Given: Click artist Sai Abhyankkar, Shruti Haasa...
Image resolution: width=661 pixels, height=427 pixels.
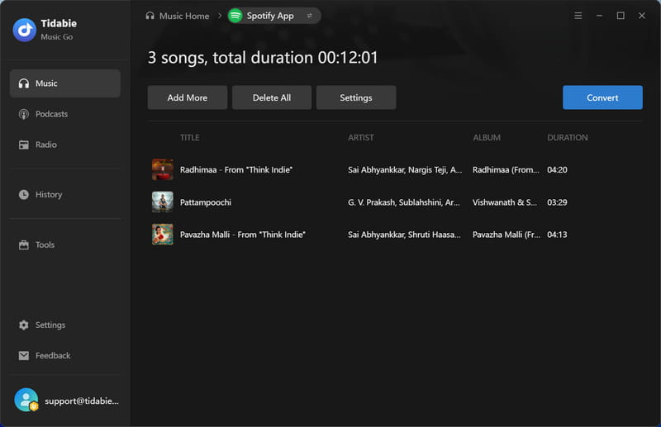Looking at the screenshot, I should click(404, 235).
